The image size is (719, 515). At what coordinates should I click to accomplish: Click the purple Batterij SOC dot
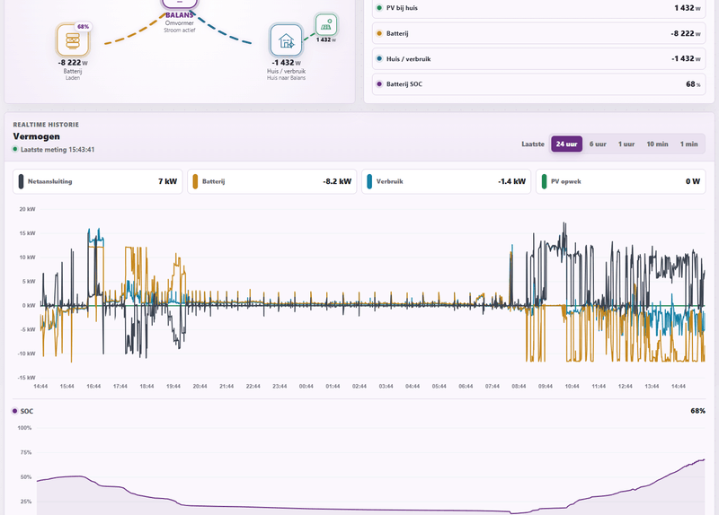(379, 84)
